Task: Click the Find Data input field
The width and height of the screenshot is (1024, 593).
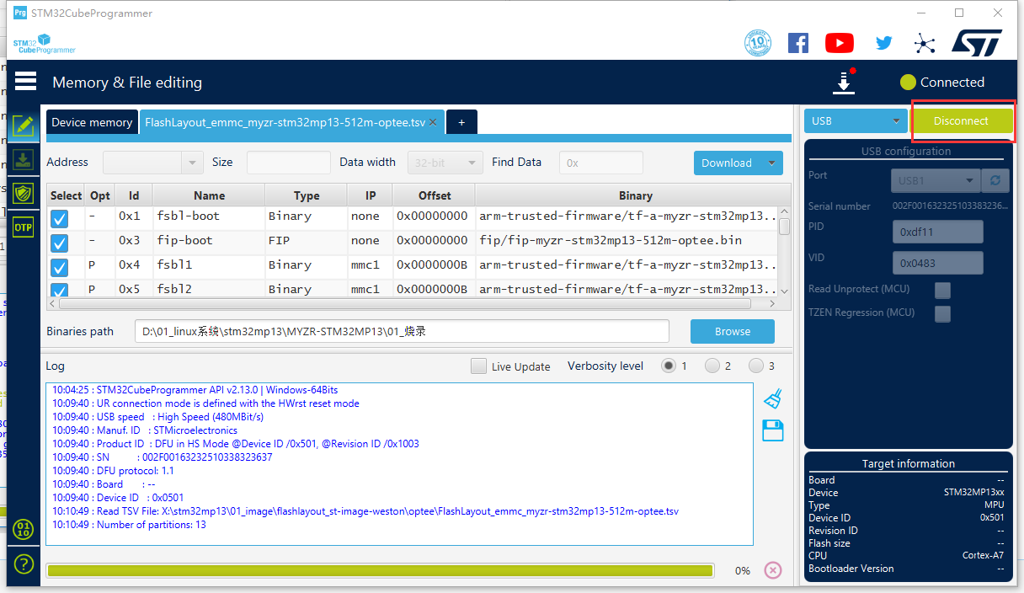Action: (600, 163)
